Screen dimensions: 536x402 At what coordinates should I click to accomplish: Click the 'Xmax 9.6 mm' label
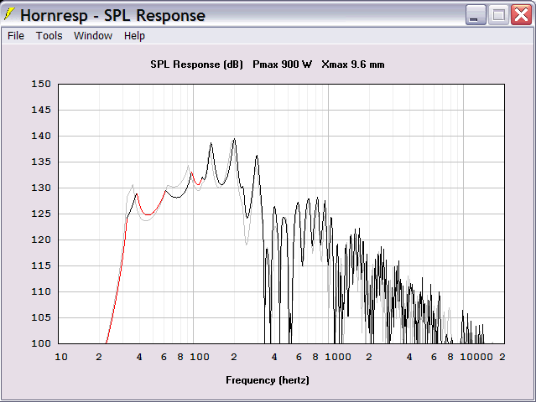[x=353, y=64]
